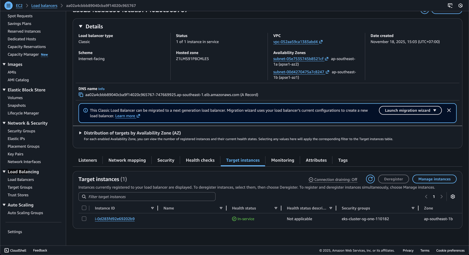
Task: Collapse Network & Security sidebar section
Action: point(4,123)
